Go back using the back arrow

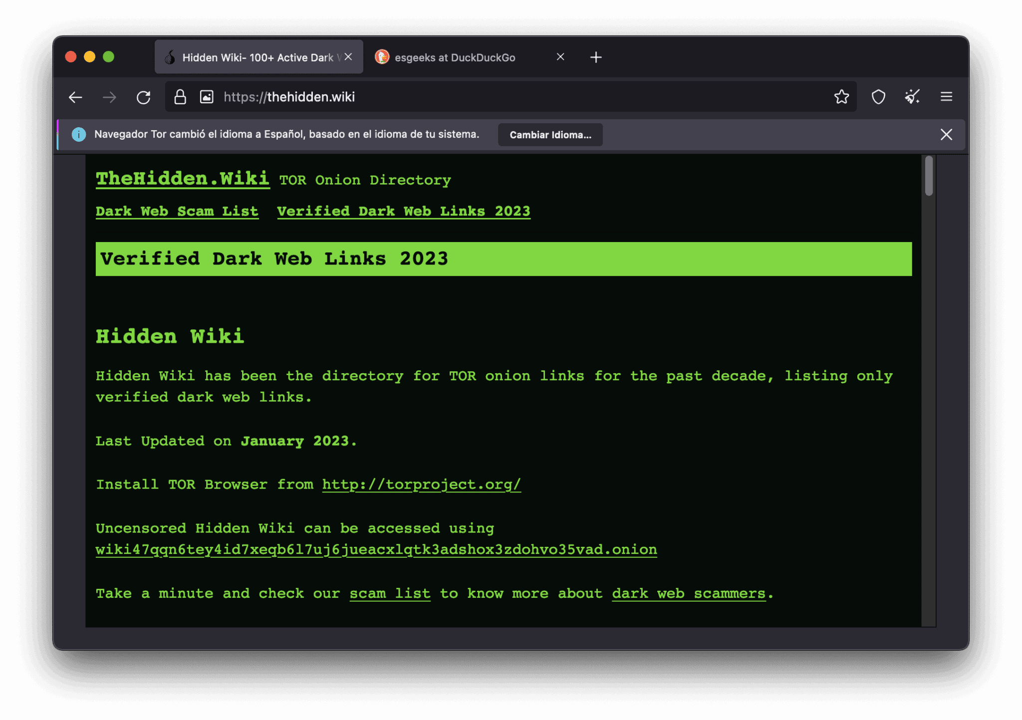pos(75,97)
